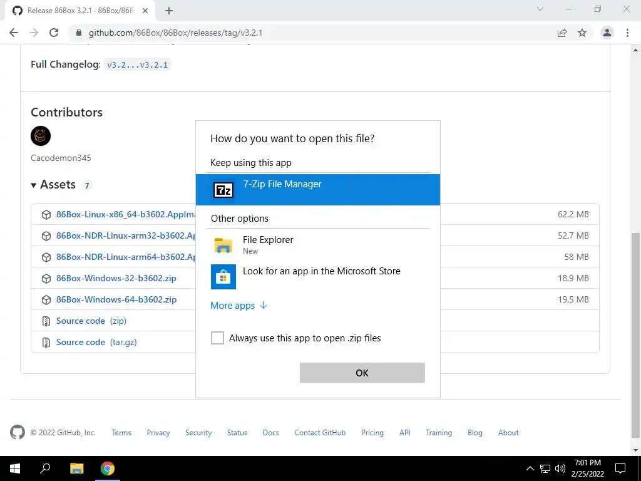The height and width of the screenshot is (481, 641).
Task: Open File Explorer from the taskbar
Action: point(76,468)
